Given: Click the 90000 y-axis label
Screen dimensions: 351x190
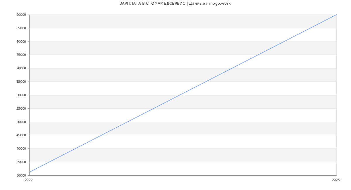Looking at the screenshot, I should pos(21,15).
